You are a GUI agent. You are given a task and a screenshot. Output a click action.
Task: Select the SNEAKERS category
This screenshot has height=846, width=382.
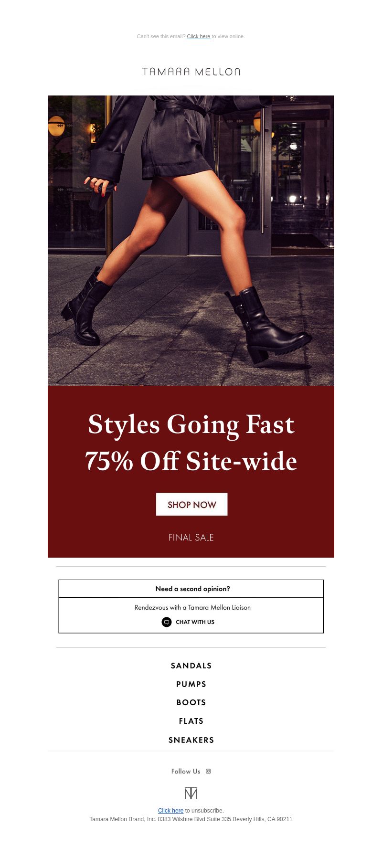click(191, 740)
